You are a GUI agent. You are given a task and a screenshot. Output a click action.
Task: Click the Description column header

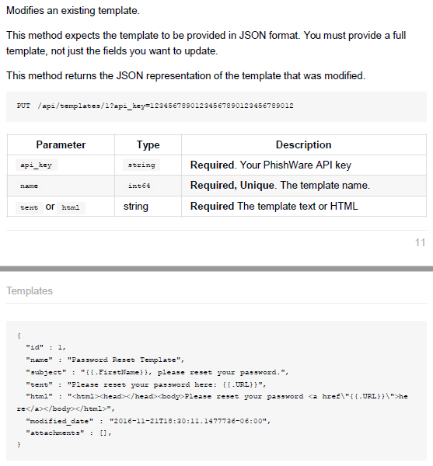[x=304, y=144]
